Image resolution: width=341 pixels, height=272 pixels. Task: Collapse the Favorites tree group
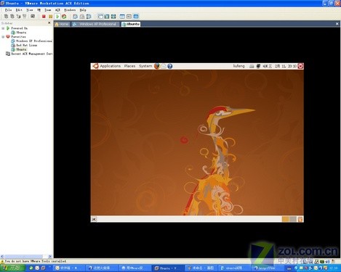tap(3, 37)
